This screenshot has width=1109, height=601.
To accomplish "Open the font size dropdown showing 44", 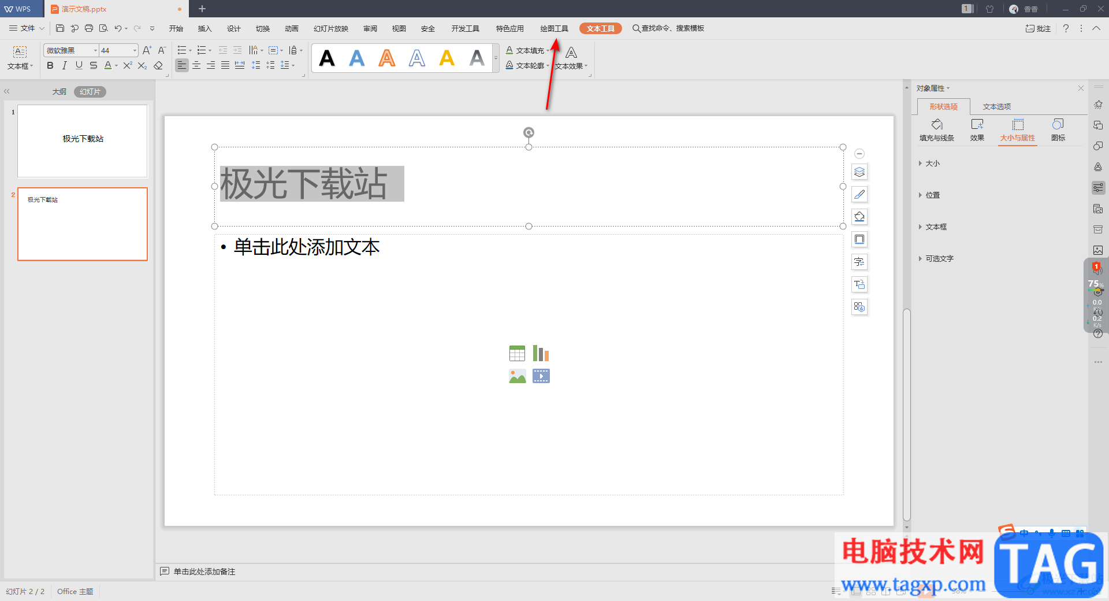I will [135, 50].
